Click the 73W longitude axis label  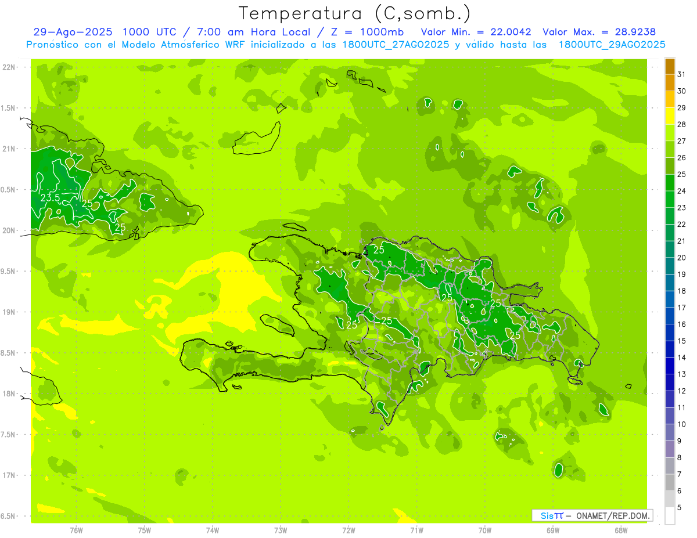(281, 530)
